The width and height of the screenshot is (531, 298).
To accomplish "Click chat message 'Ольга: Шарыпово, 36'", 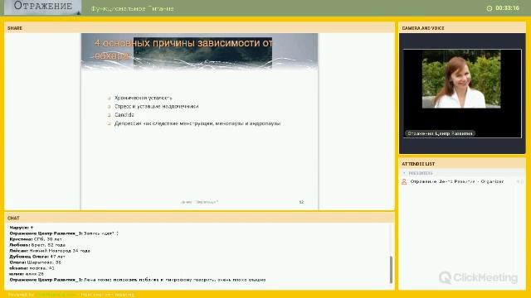I will pyautogui.click(x=35, y=262).
